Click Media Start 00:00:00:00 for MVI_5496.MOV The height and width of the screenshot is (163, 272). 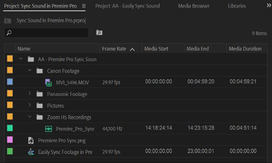coord(159,81)
